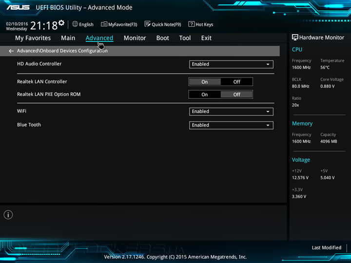
Task: Click the HD Audio Controller dropdown arrow
Action: 268,64
